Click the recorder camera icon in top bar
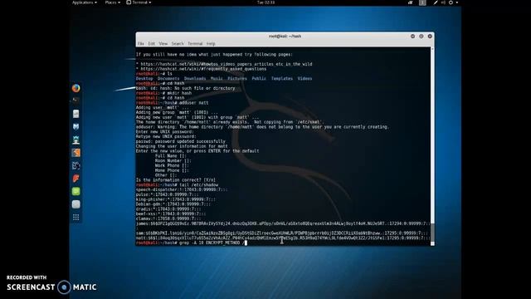 [x=410, y=2]
